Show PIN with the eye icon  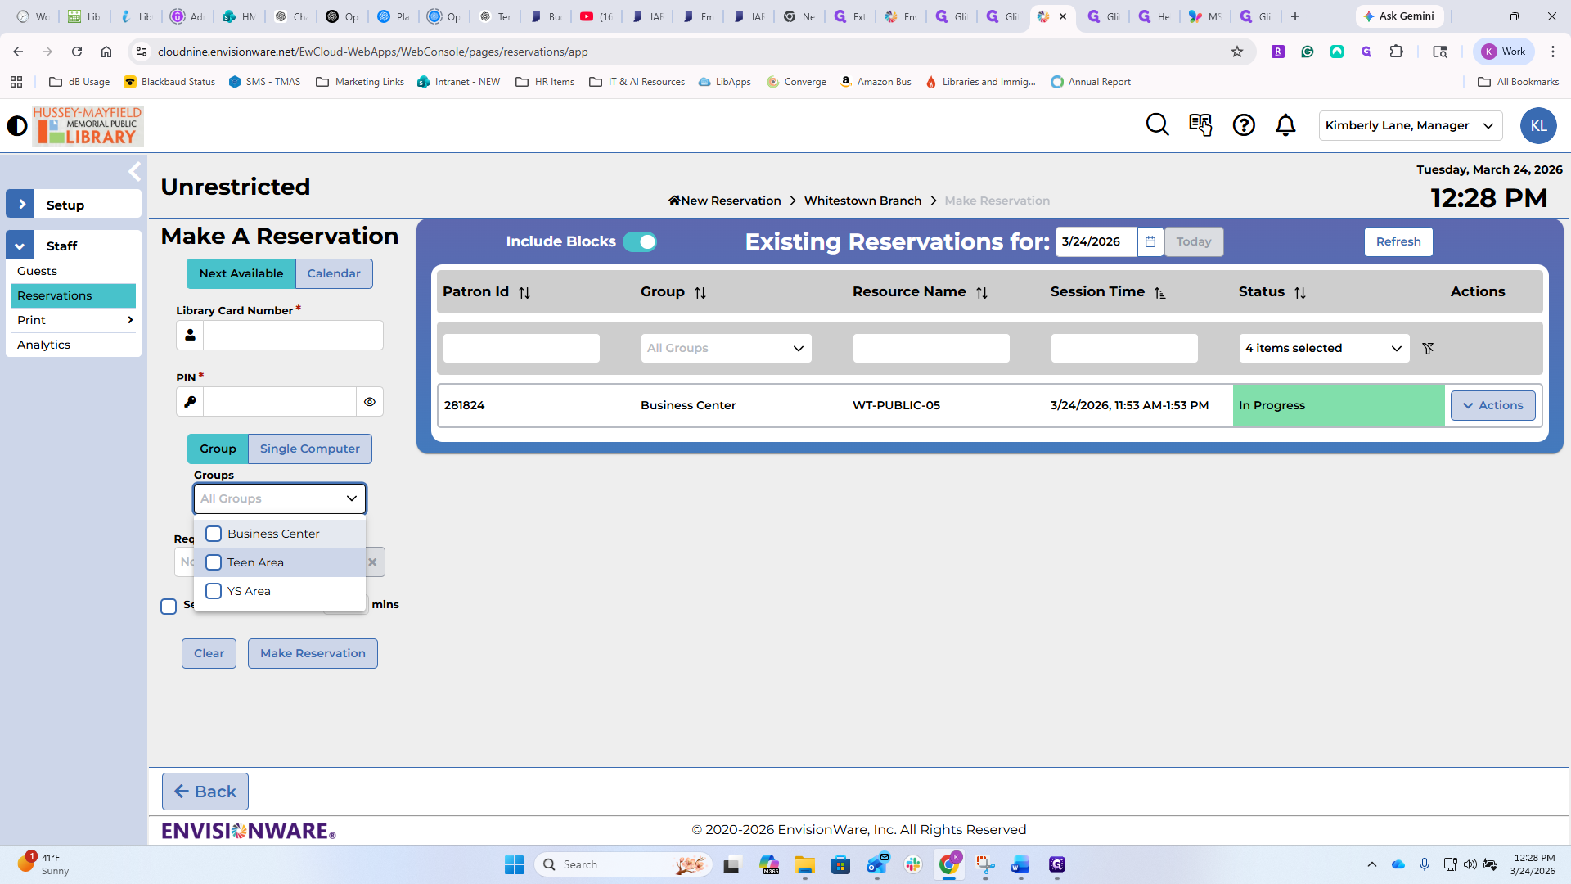point(370,402)
